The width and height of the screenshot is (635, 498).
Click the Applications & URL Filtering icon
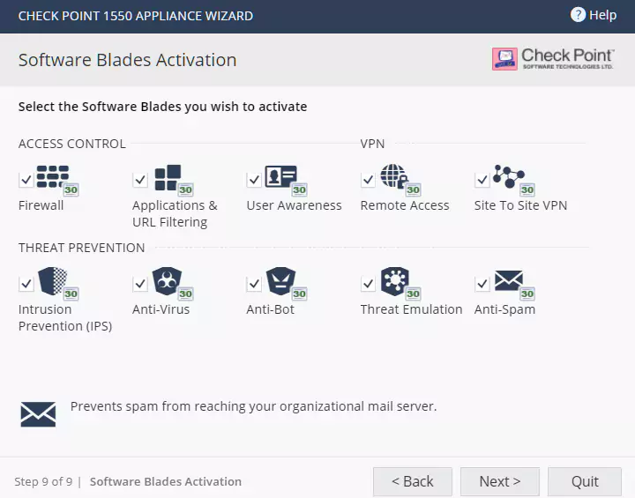pyautogui.click(x=168, y=177)
